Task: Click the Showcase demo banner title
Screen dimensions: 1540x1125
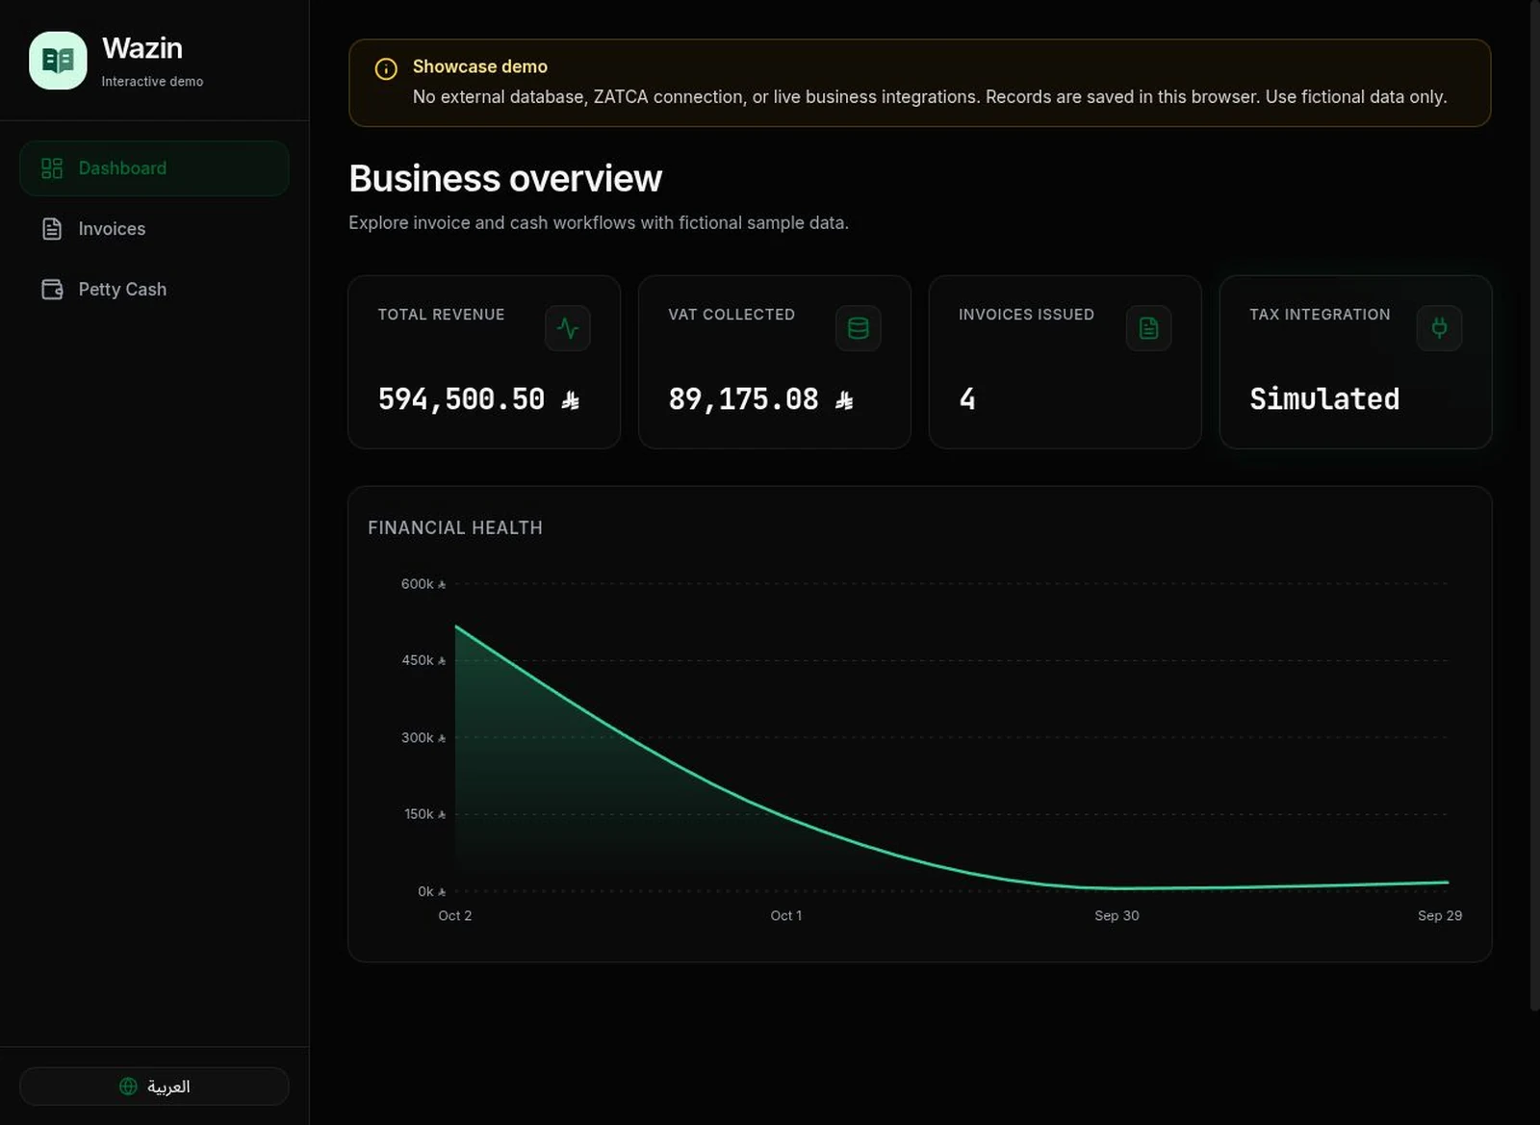Action: click(x=480, y=66)
